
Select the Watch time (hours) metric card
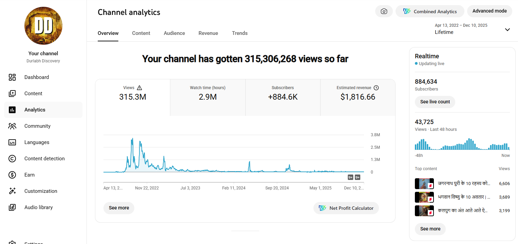(208, 97)
